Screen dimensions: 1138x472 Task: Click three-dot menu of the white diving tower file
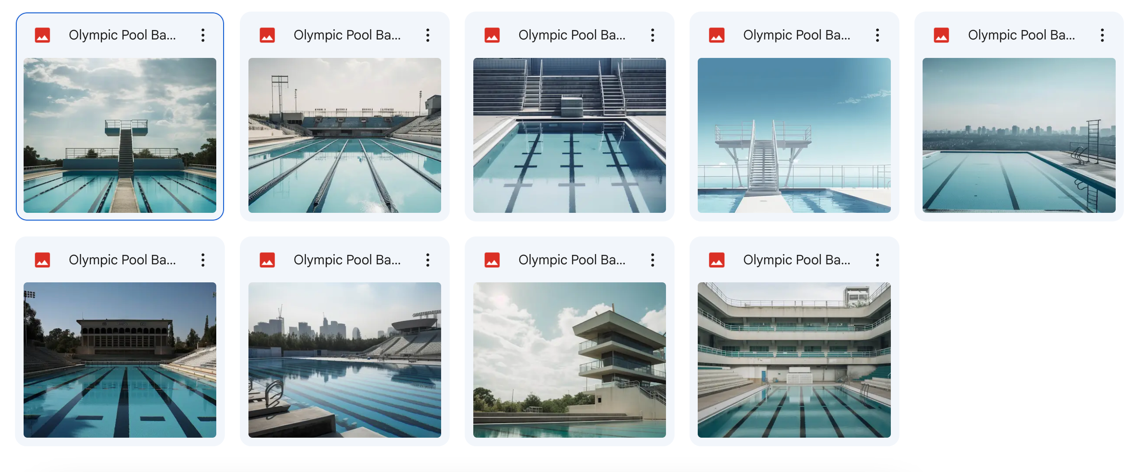878,35
